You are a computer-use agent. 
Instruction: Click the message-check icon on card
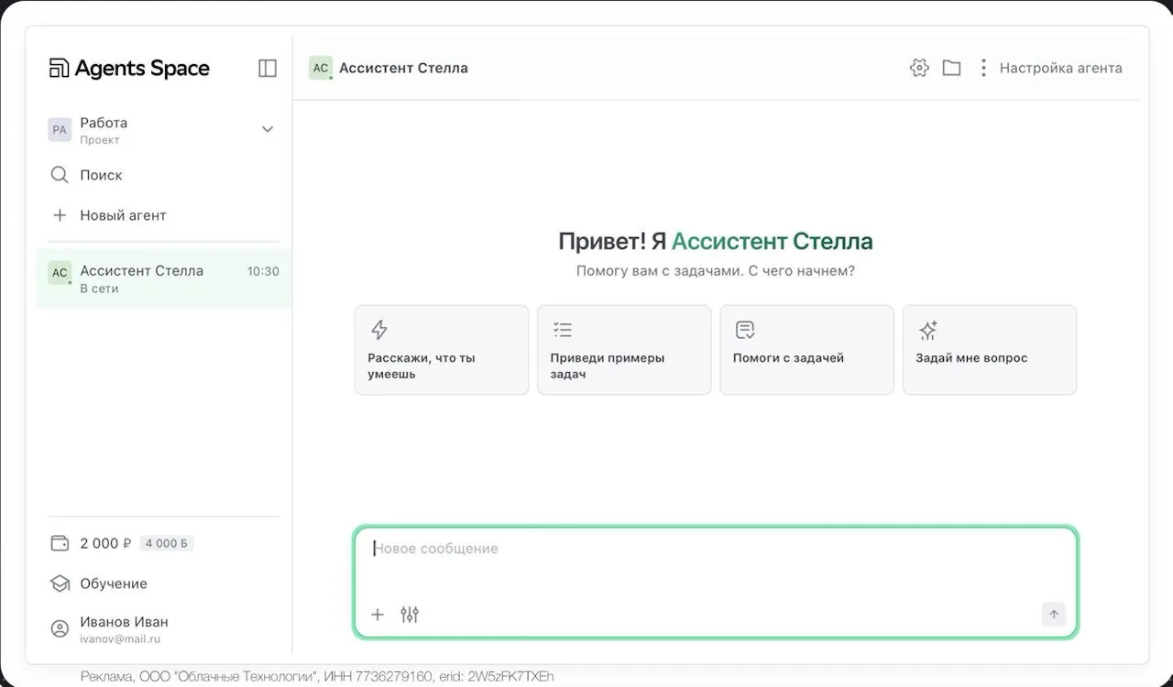[x=745, y=330]
